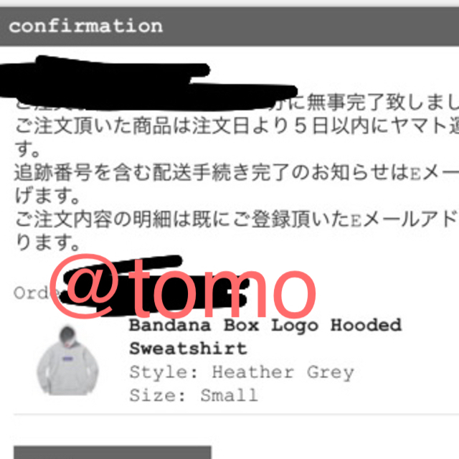The width and height of the screenshot is (459, 459).
Task: Click the confirmation header text
Action: point(85,26)
